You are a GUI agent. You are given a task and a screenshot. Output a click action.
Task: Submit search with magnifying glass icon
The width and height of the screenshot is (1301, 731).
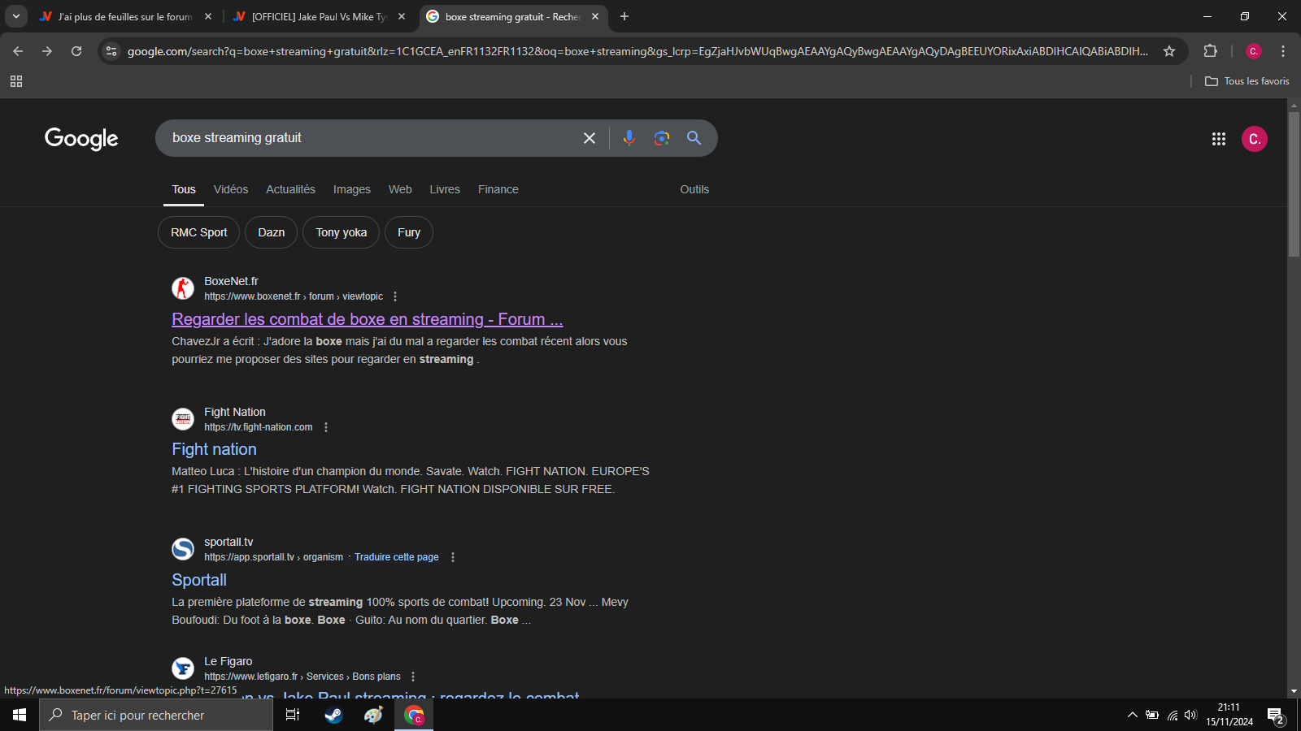(x=694, y=138)
